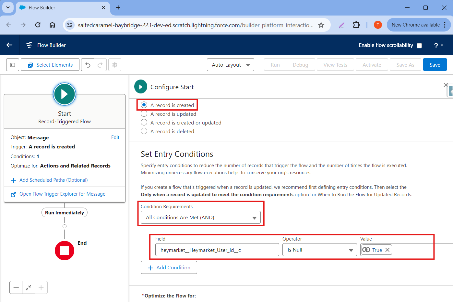
Task: Toggle the left toolbox panel icon
Action: (13, 65)
